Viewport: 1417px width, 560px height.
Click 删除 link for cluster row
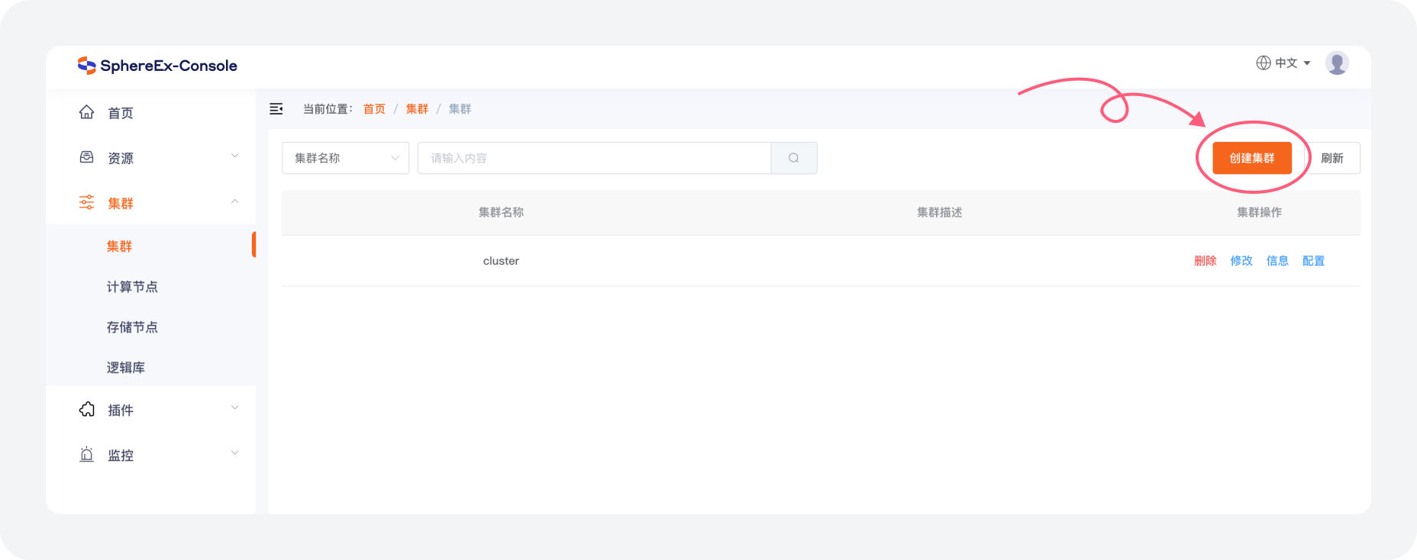1205,261
